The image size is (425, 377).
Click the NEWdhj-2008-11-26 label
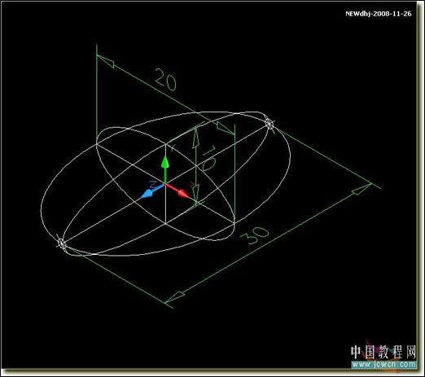pyautogui.click(x=379, y=14)
